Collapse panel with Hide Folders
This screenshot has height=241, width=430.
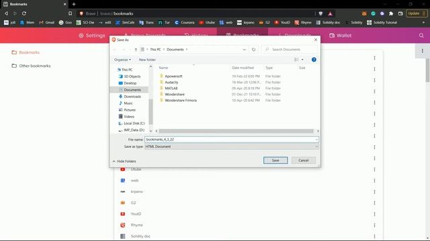124,161
